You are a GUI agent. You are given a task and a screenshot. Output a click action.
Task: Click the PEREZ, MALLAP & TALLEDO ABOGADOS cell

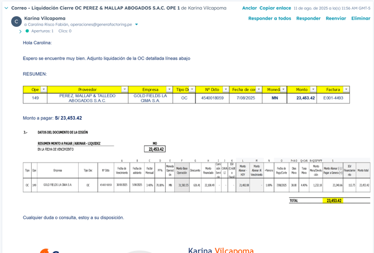(x=88, y=98)
